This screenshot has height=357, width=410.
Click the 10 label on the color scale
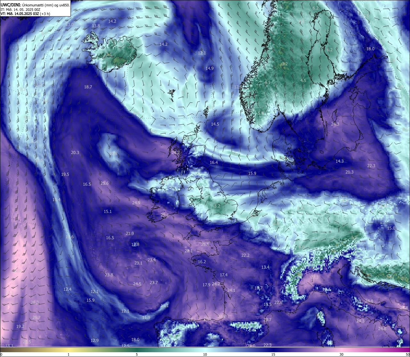(x=205, y=354)
